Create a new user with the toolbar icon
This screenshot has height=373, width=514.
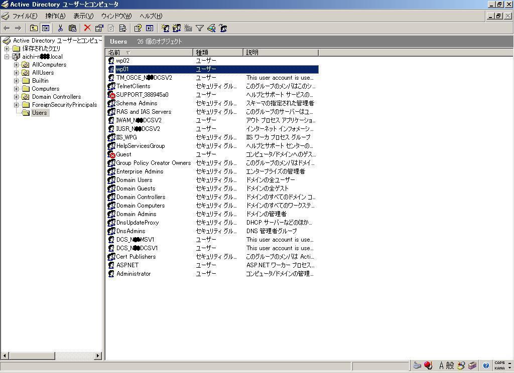click(x=165, y=29)
